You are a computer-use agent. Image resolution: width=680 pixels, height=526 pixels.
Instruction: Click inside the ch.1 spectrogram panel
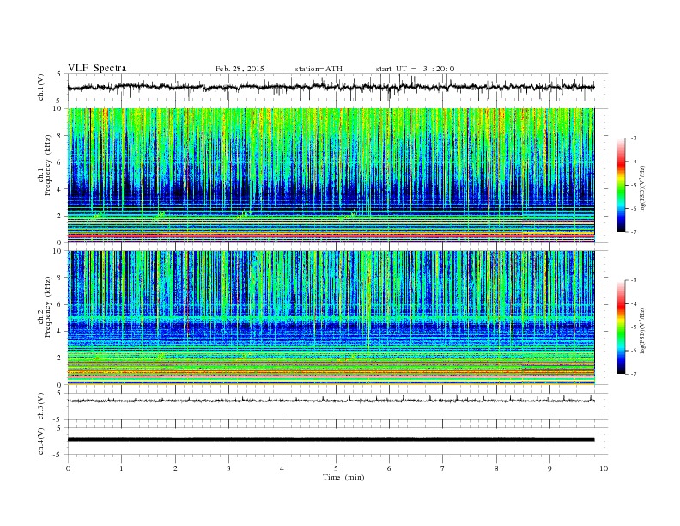331,175
